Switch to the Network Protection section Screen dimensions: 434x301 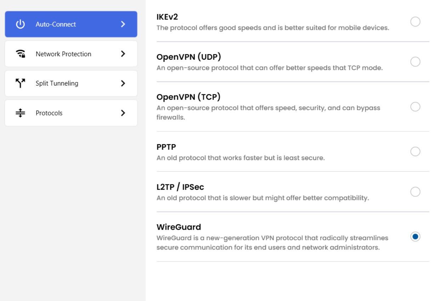(63, 54)
